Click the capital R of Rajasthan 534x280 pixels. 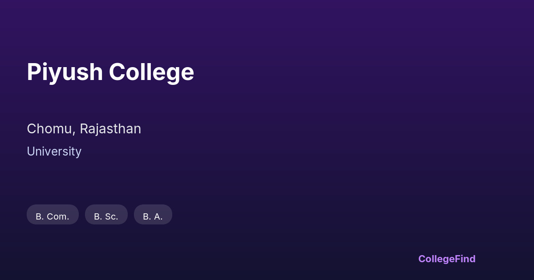[x=84, y=129]
